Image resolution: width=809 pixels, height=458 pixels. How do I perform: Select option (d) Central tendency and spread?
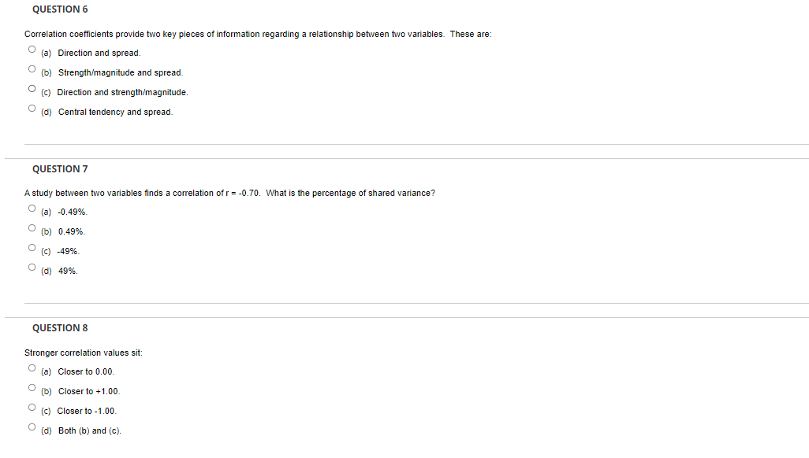[x=31, y=108]
